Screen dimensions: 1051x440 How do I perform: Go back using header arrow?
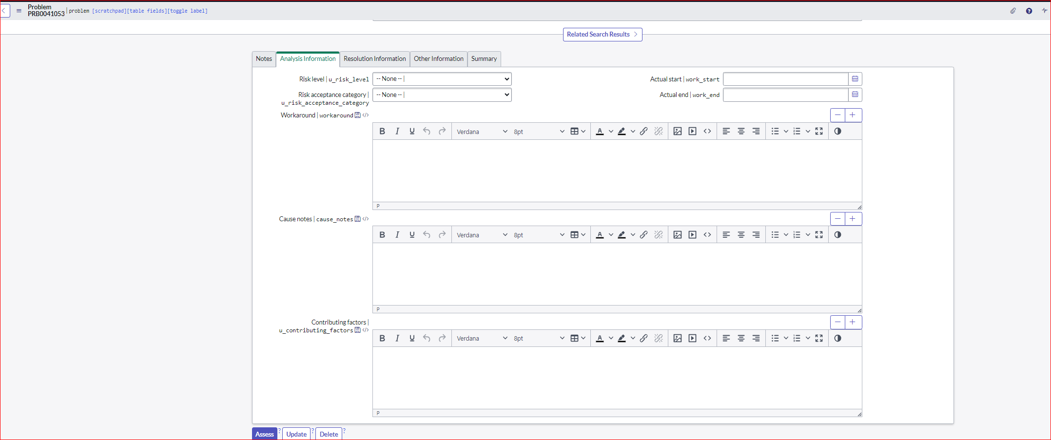tap(5, 10)
